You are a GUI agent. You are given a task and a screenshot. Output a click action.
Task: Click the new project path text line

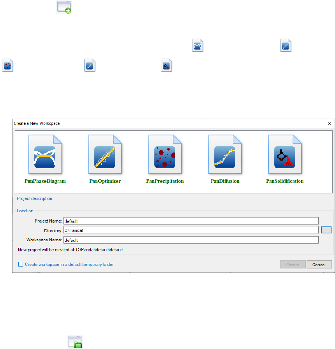pyautogui.click(x=71, y=250)
